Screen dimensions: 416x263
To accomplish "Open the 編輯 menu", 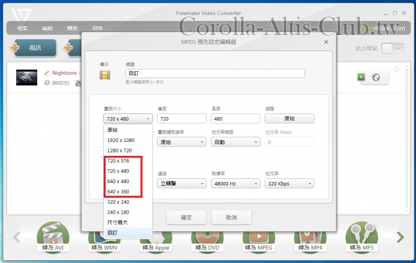I will pos(48,28).
